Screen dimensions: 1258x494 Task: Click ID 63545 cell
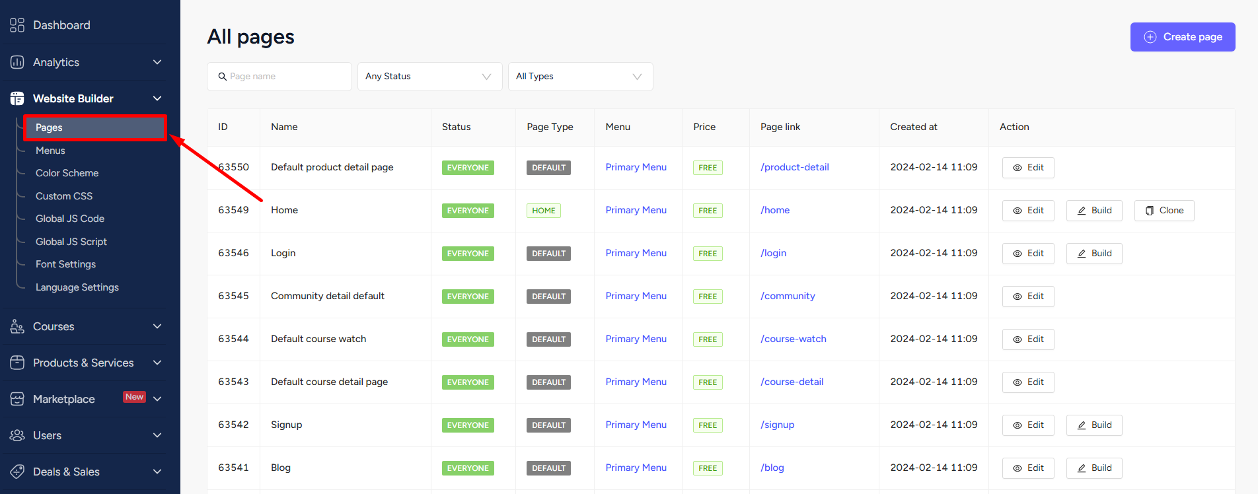pos(233,296)
